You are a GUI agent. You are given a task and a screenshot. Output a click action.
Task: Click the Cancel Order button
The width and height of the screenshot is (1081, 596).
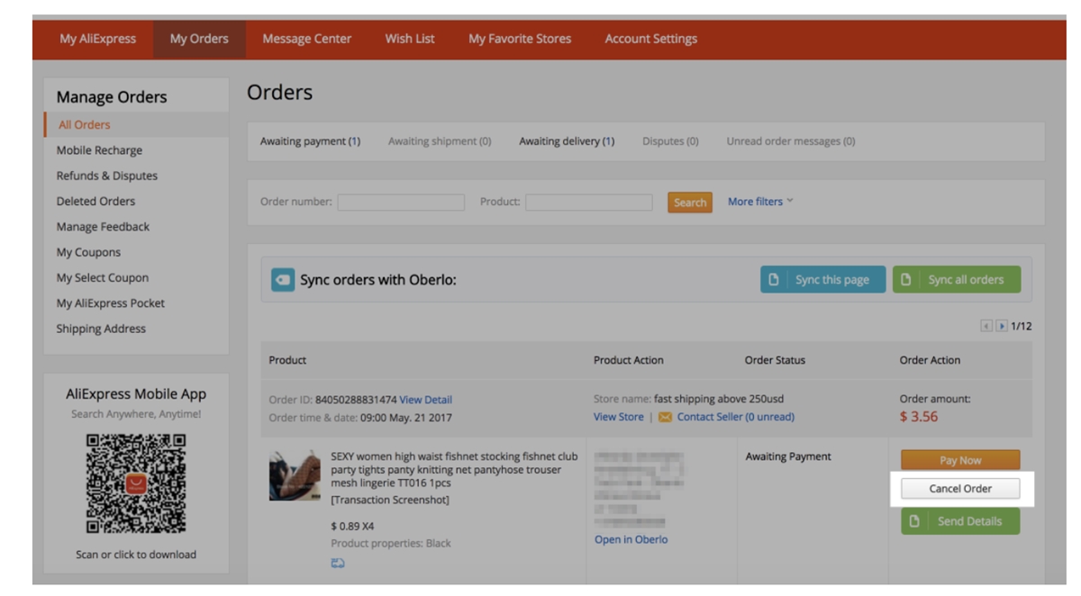point(960,489)
